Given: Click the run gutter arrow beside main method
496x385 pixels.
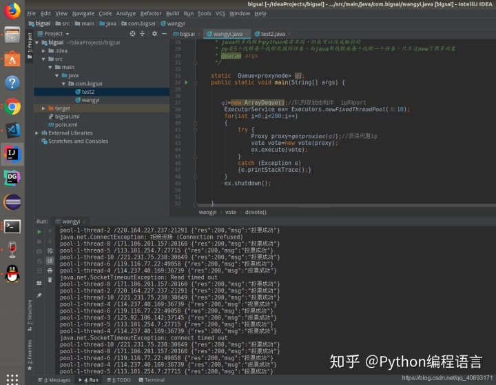Looking at the screenshot, I should 186,82.
